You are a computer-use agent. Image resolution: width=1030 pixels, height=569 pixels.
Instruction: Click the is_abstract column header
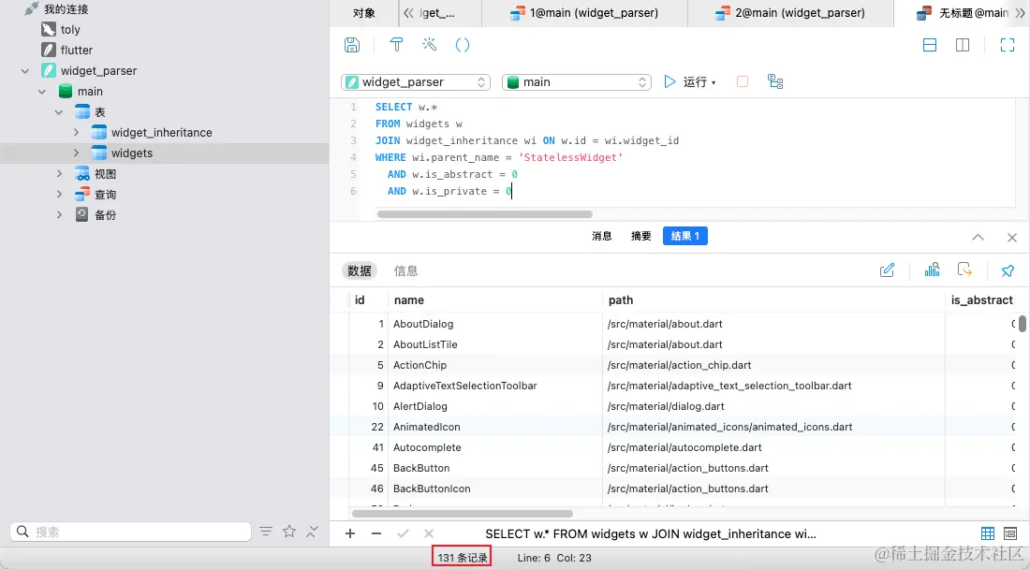coord(982,299)
